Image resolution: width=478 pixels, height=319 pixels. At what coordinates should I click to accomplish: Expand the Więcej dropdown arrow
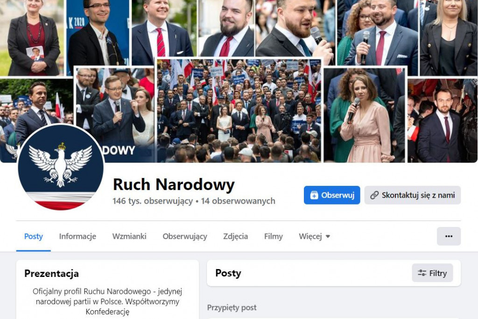(328, 236)
